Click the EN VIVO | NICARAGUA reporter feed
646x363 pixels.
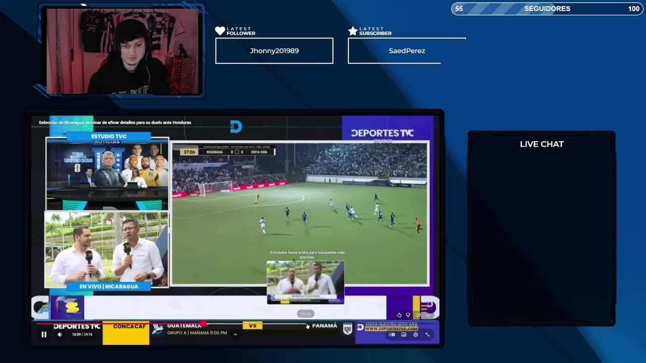point(106,251)
